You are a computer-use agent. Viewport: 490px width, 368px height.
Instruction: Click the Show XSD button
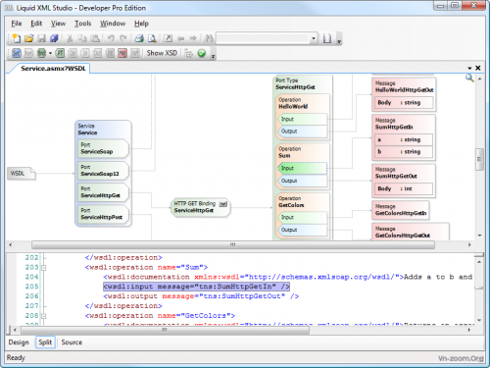[162, 53]
